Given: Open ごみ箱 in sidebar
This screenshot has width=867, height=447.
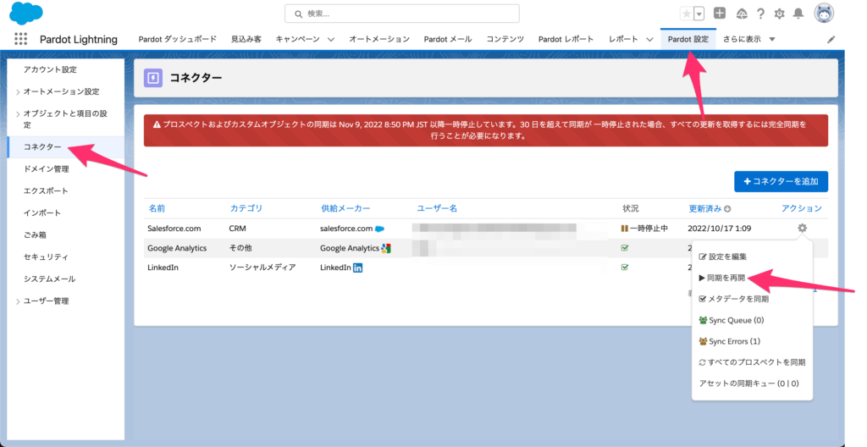Looking at the screenshot, I should pos(35,235).
